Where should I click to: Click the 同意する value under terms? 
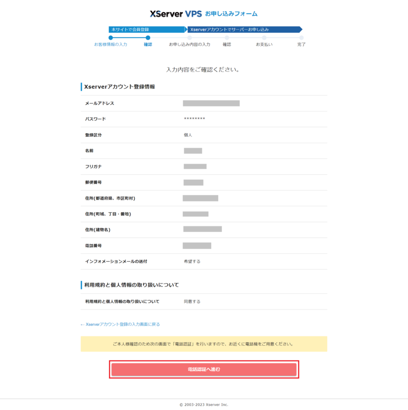click(192, 301)
